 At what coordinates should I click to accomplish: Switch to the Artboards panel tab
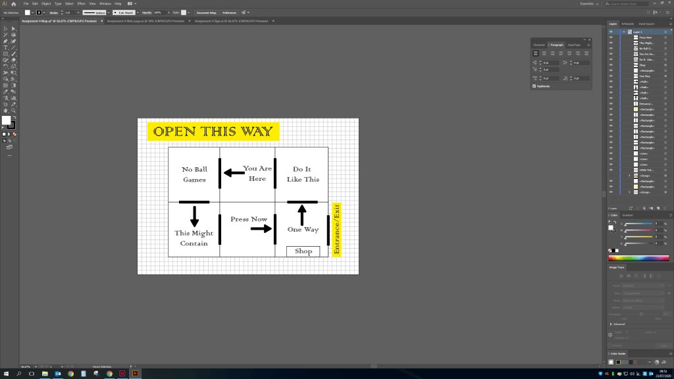click(627, 24)
